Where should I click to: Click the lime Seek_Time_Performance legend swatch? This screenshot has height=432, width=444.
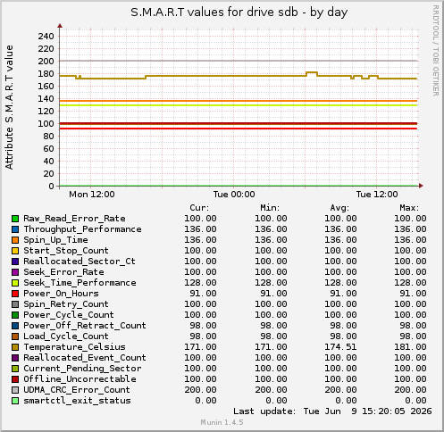pyautogui.click(x=15, y=283)
